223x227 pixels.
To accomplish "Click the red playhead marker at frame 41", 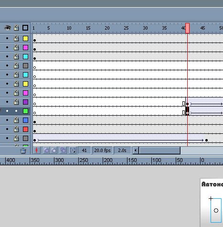I will point(187,28).
